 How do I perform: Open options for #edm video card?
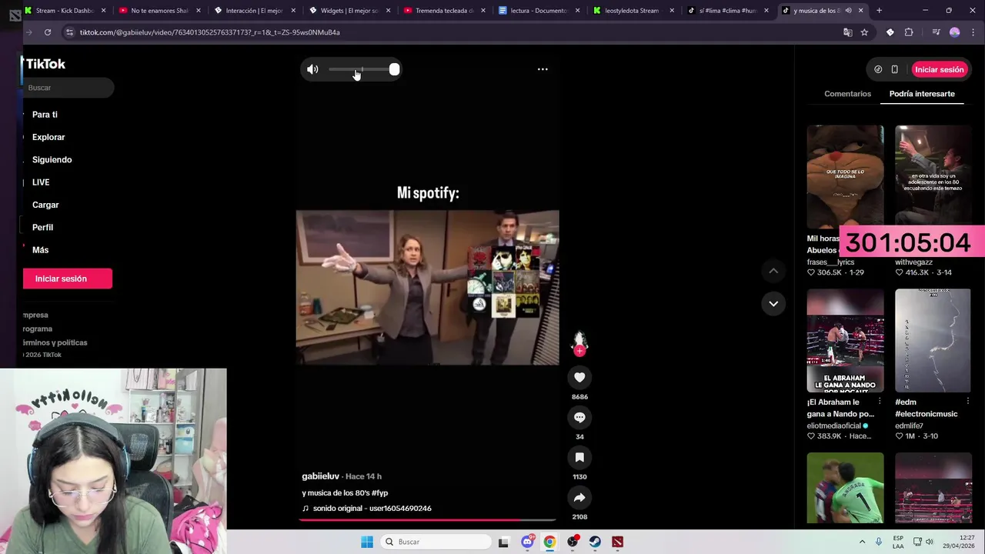(968, 402)
